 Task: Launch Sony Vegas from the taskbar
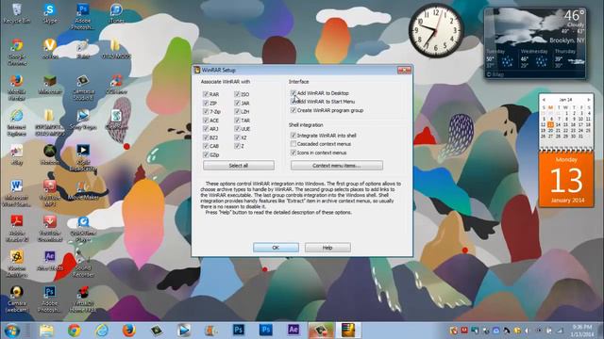click(184, 331)
